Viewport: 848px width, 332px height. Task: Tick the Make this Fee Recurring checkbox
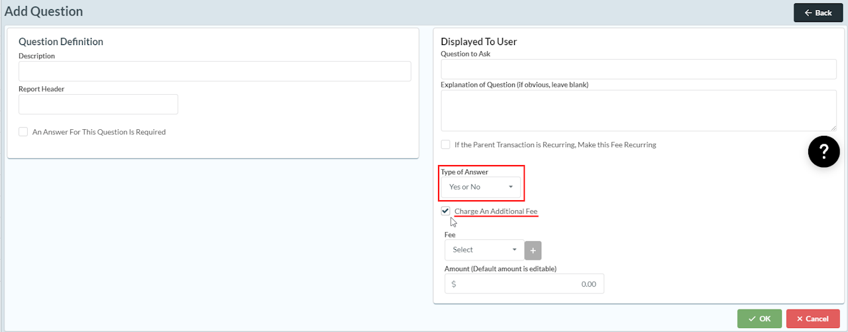coord(446,144)
